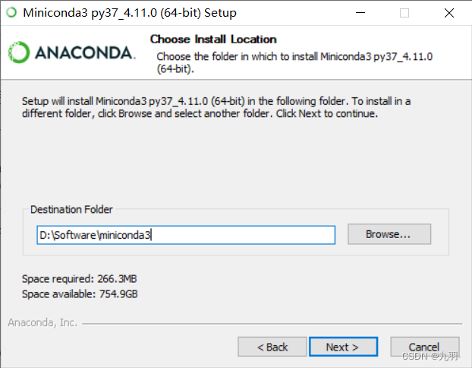Go to the next step with Next >

343,347
